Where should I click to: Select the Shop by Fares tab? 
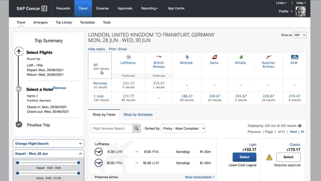click(x=104, y=115)
